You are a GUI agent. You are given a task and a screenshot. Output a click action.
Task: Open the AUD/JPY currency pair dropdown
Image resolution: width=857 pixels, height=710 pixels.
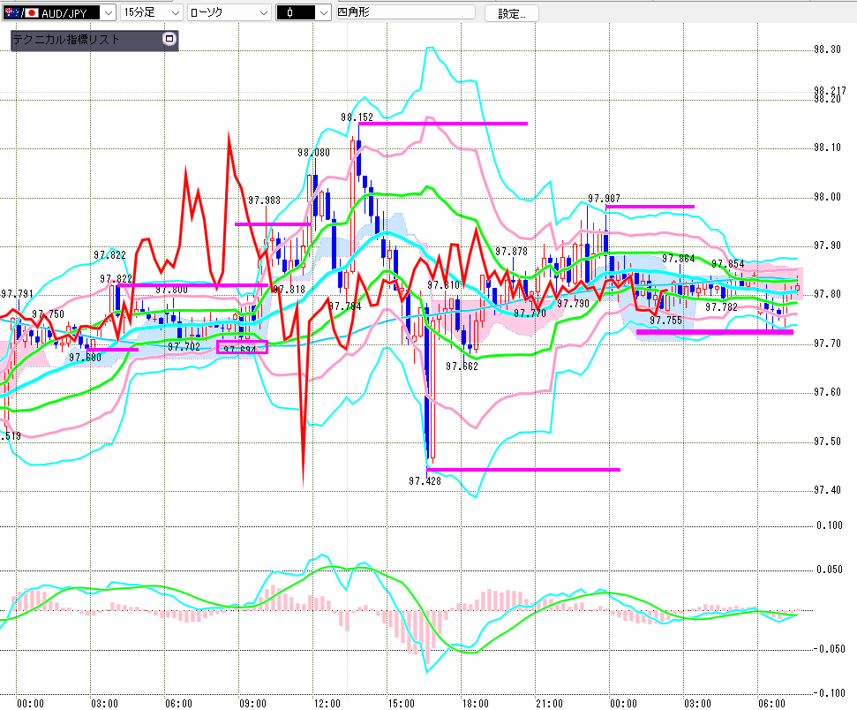tap(107, 13)
